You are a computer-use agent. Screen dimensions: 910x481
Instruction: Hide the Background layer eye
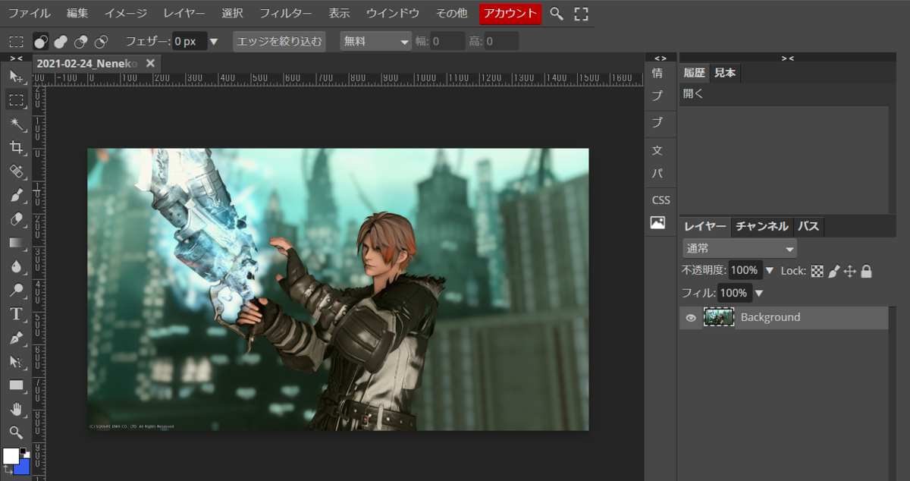[x=691, y=318]
